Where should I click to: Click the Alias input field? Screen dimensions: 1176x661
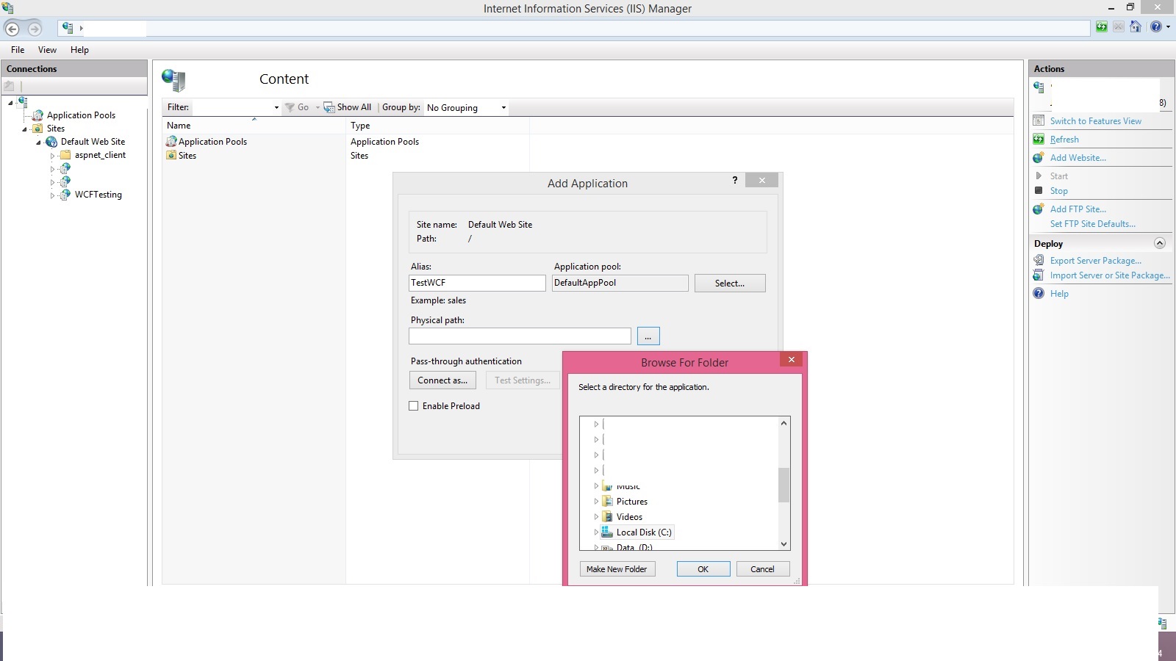click(477, 283)
